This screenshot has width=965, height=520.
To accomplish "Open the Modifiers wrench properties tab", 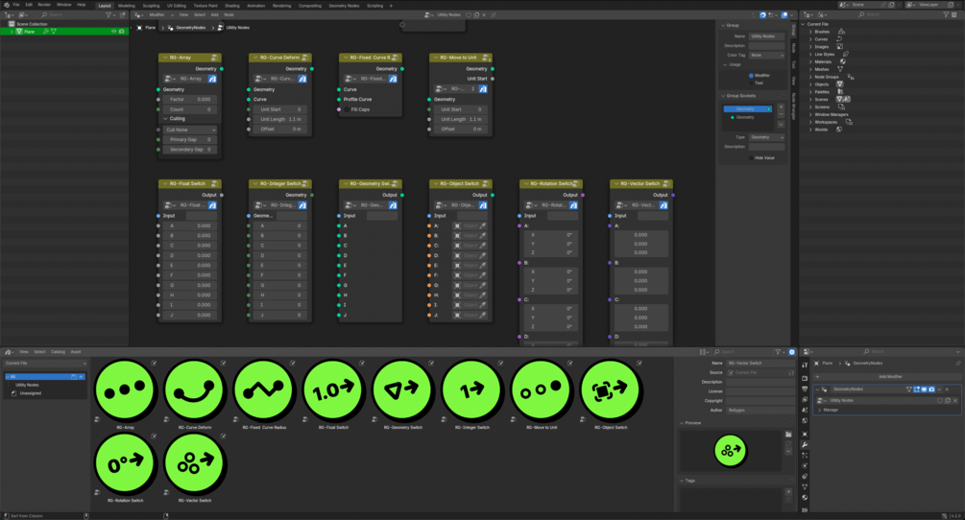I will click(805, 445).
